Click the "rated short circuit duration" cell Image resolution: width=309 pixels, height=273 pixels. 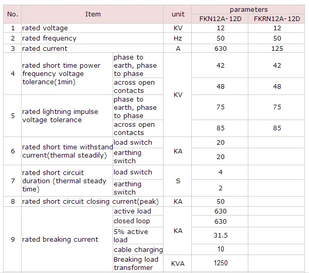[x=66, y=181]
